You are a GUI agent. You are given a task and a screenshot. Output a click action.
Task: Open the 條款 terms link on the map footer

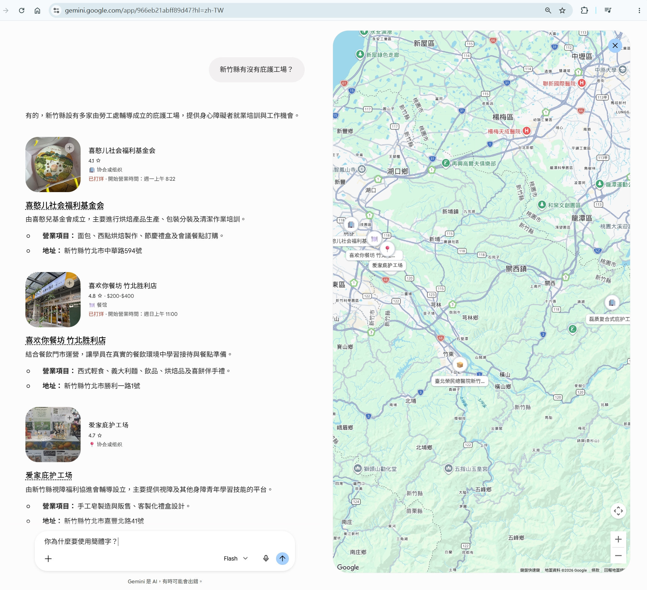(x=595, y=570)
